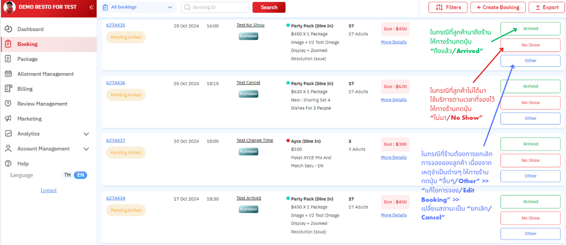The height and width of the screenshot is (245, 566).
Task: Click the magnifier icon in Booking ID field
Action: (188, 7)
